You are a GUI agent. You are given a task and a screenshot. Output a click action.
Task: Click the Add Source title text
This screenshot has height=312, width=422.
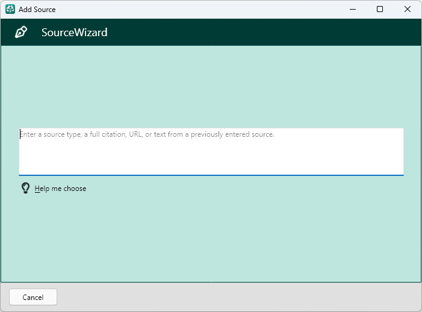(x=37, y=10)
